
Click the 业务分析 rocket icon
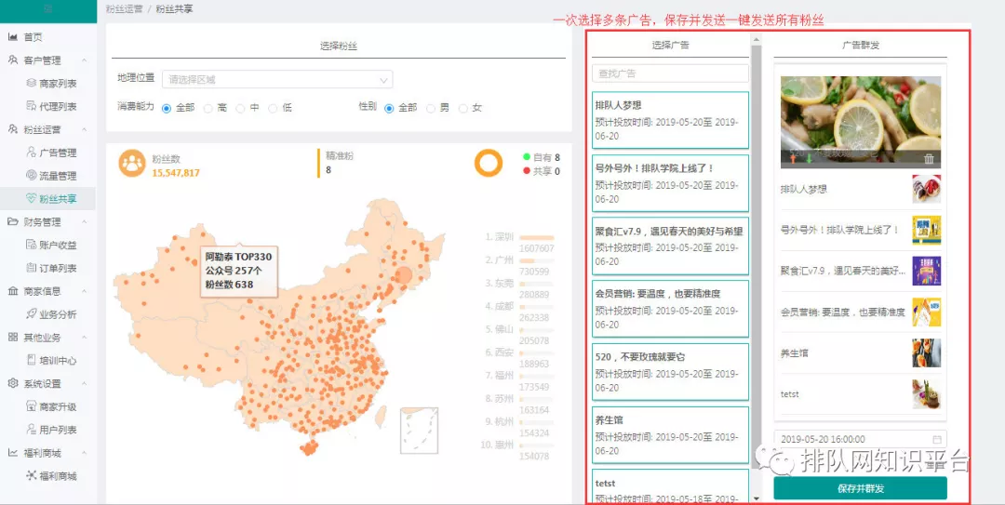32,314
